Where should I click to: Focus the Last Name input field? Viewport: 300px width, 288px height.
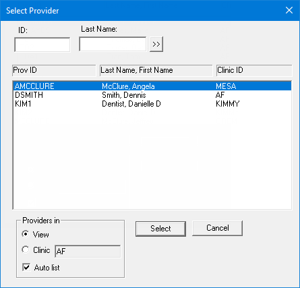pos(113,44)
